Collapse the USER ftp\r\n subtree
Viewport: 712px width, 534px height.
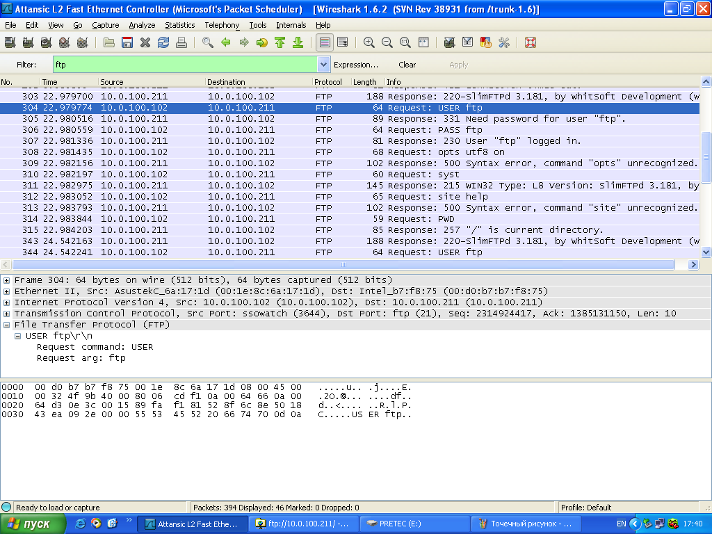click(17, 336)
